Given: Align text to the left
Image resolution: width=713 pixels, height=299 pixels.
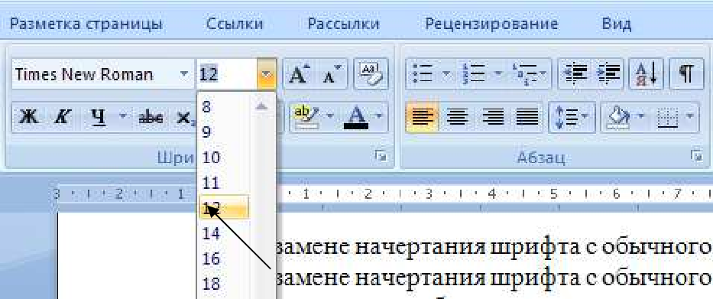Looking at the screenshot, I should pos(423,118).
